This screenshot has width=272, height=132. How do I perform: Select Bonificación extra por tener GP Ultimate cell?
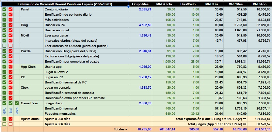pyautogui.click(x=86, y=98)
